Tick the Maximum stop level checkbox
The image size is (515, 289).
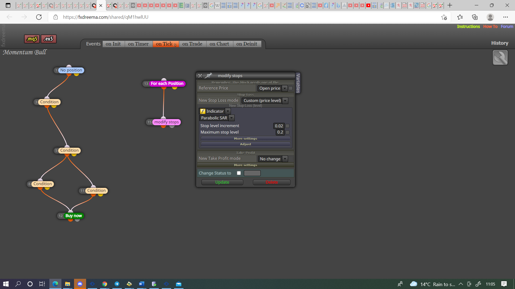(288, 132)
